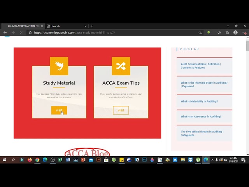
Task: Open Word from the taskbar
Action: pyautogui.click(x=68, y=160)
